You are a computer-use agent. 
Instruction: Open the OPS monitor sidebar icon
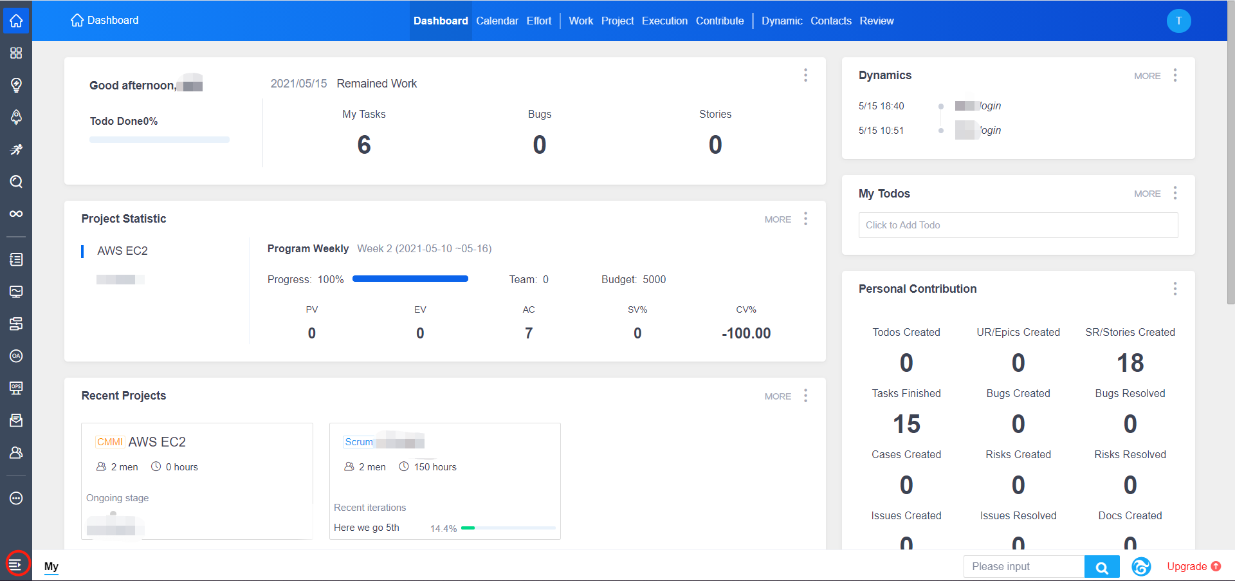tap(16, 388)
